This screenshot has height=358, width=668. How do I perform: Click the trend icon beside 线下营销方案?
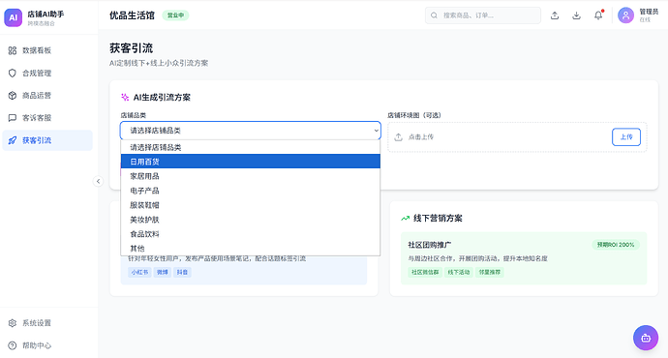click(x=405, y=219)
